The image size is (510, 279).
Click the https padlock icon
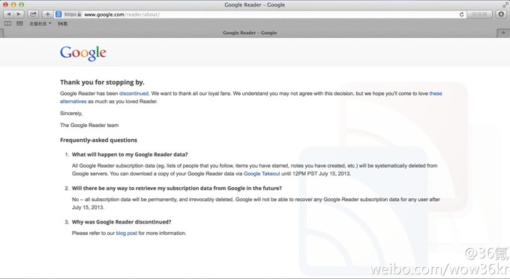pos(79,14)
